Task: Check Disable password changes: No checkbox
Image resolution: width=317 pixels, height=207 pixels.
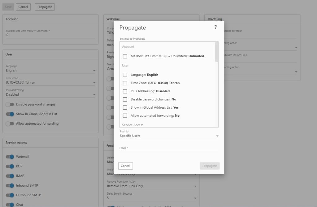Action: (x=125, y=99)
